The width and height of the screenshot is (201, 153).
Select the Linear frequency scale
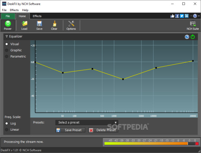[x=7, y=130]
